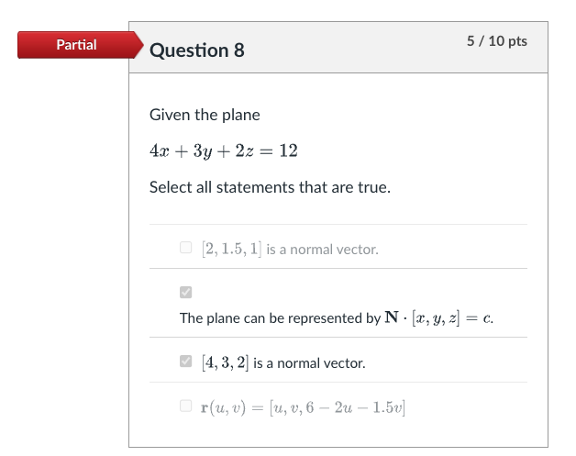This screenshot has height=456, width=576.
Task: Click the Question 8 heading
Action: pyautogui.click(x=197, y=50)
